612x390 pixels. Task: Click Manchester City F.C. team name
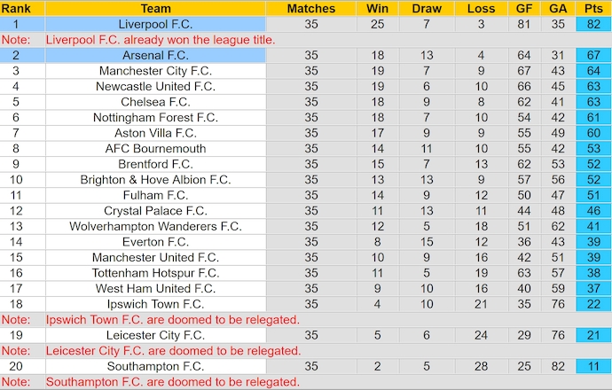[x=155, y=71]
